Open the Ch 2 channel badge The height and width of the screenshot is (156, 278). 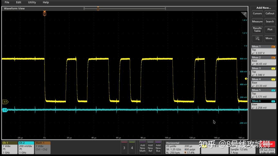(x=26, y=148)
